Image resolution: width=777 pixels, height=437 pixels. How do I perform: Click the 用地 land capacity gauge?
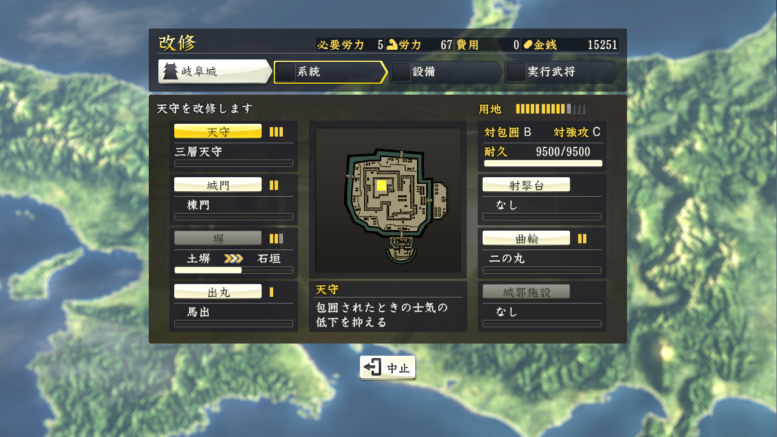pos(551,109)
